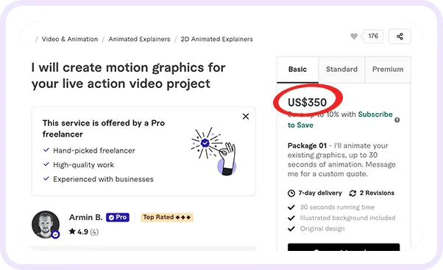Click the 7-day delivery clock icon
Image resolution: width=443 pixels, height=270 pixels.
pyautogui.click(x=291, y=193)
